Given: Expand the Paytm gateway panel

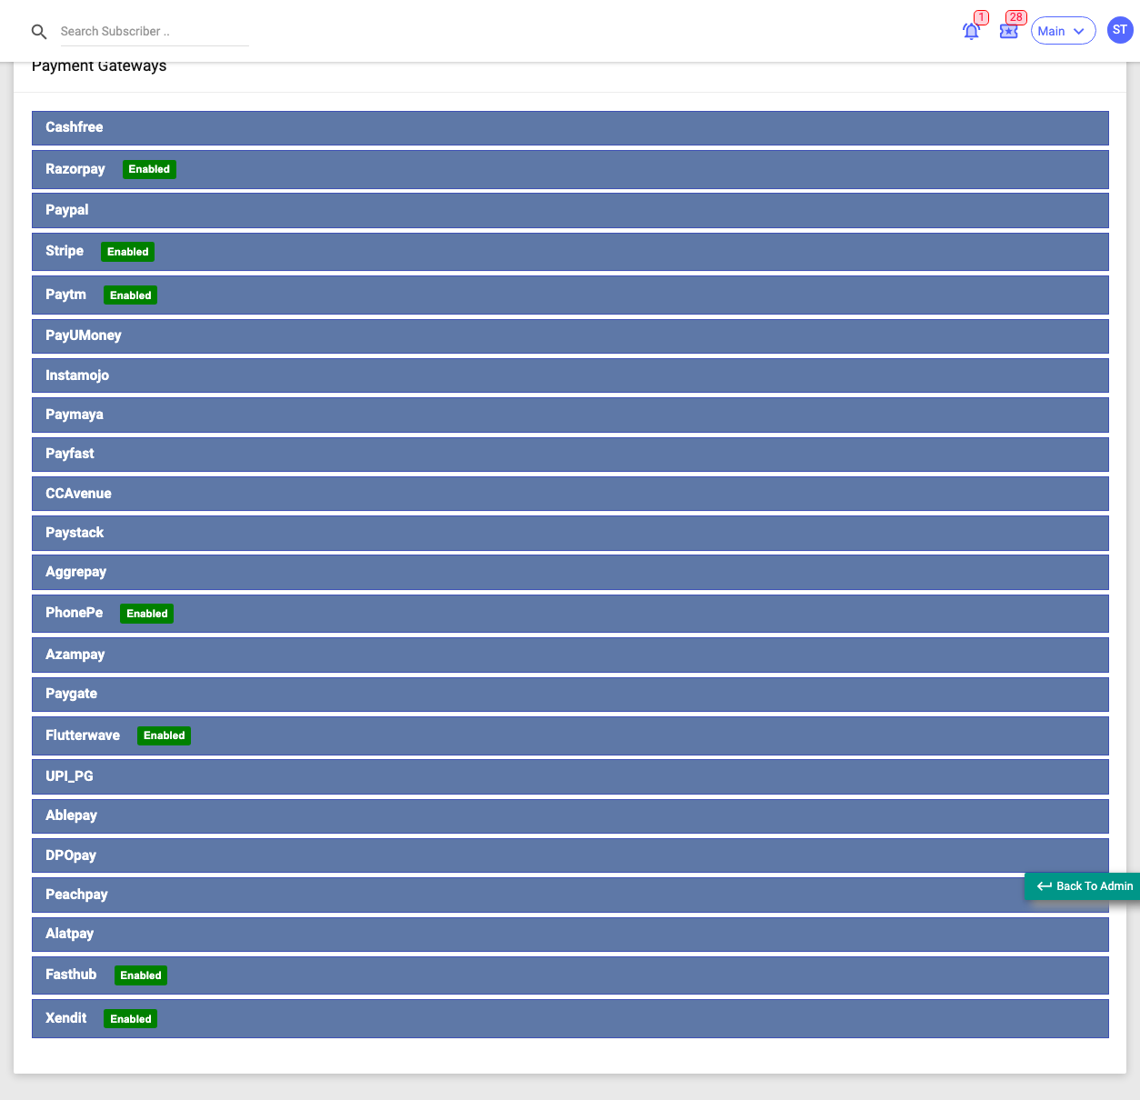Looking at the screenshot, I should 570,295.
